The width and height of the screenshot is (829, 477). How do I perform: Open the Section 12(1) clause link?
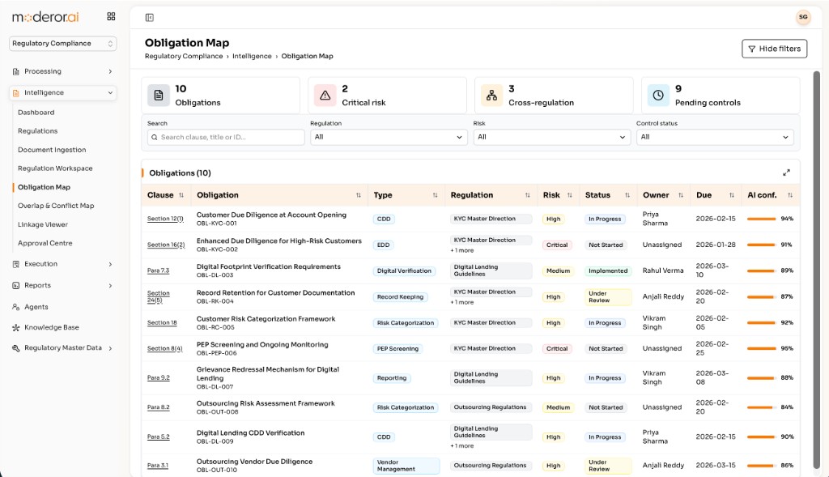(x=165, y=219)
